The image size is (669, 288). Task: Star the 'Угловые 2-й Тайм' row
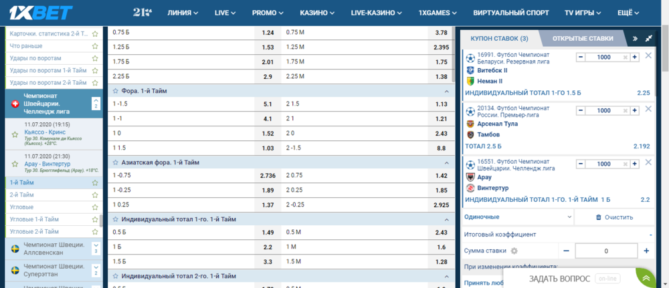tap(95, 232)
